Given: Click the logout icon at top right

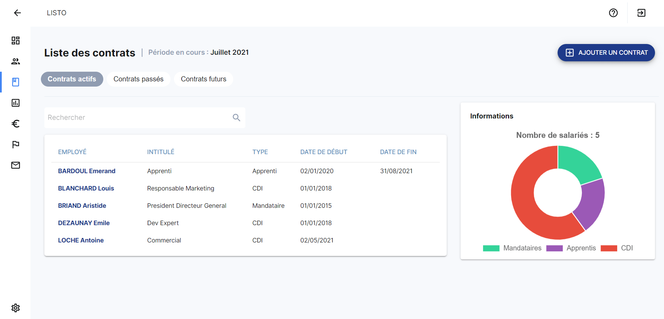Looking at the screenshot, I should [641, 13].
